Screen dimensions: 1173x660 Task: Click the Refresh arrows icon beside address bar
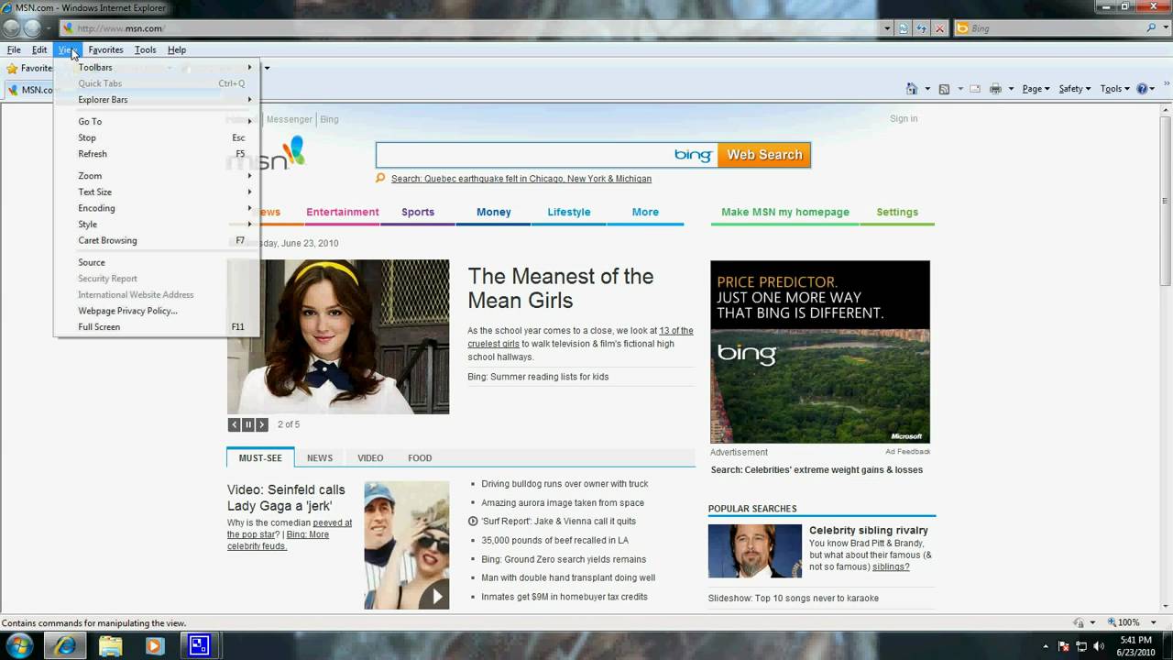pos(922,28)
